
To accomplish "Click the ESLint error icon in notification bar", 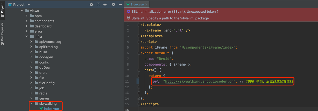I will (128, 12).
